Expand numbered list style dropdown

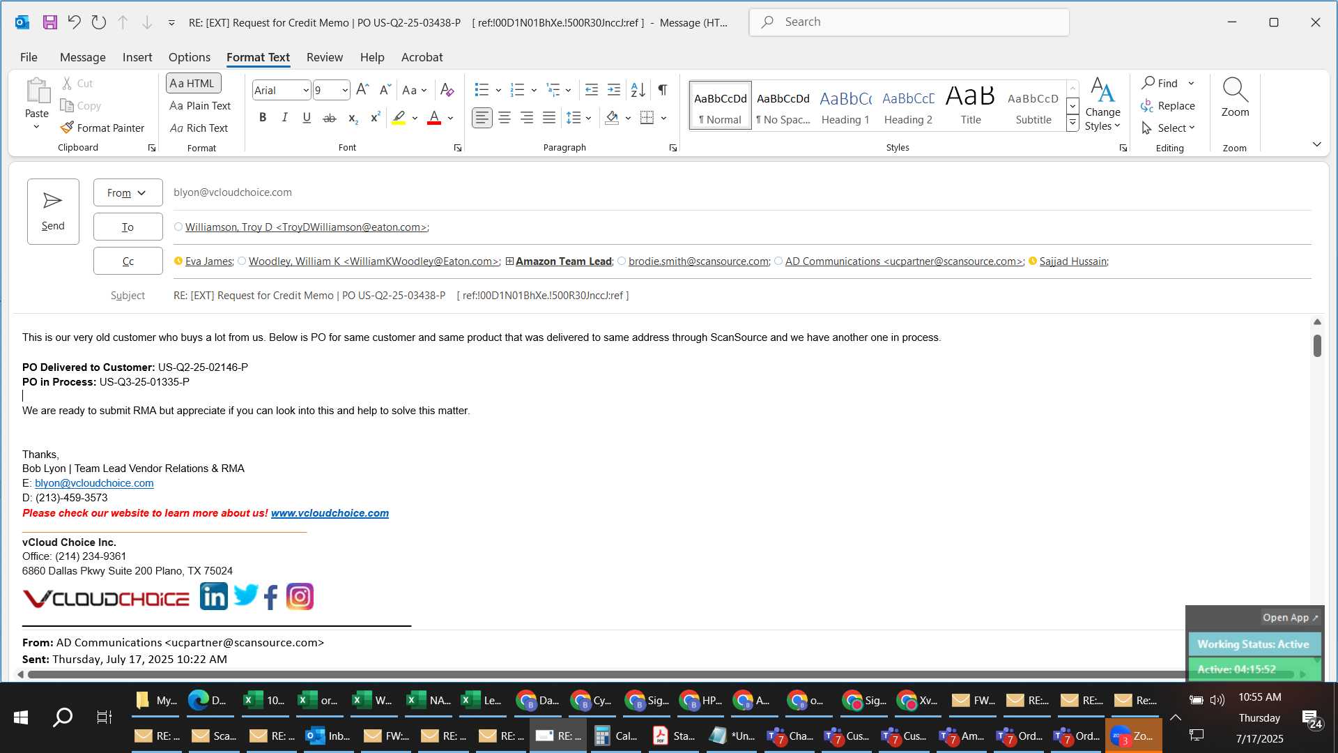click(x=534, y=90)
